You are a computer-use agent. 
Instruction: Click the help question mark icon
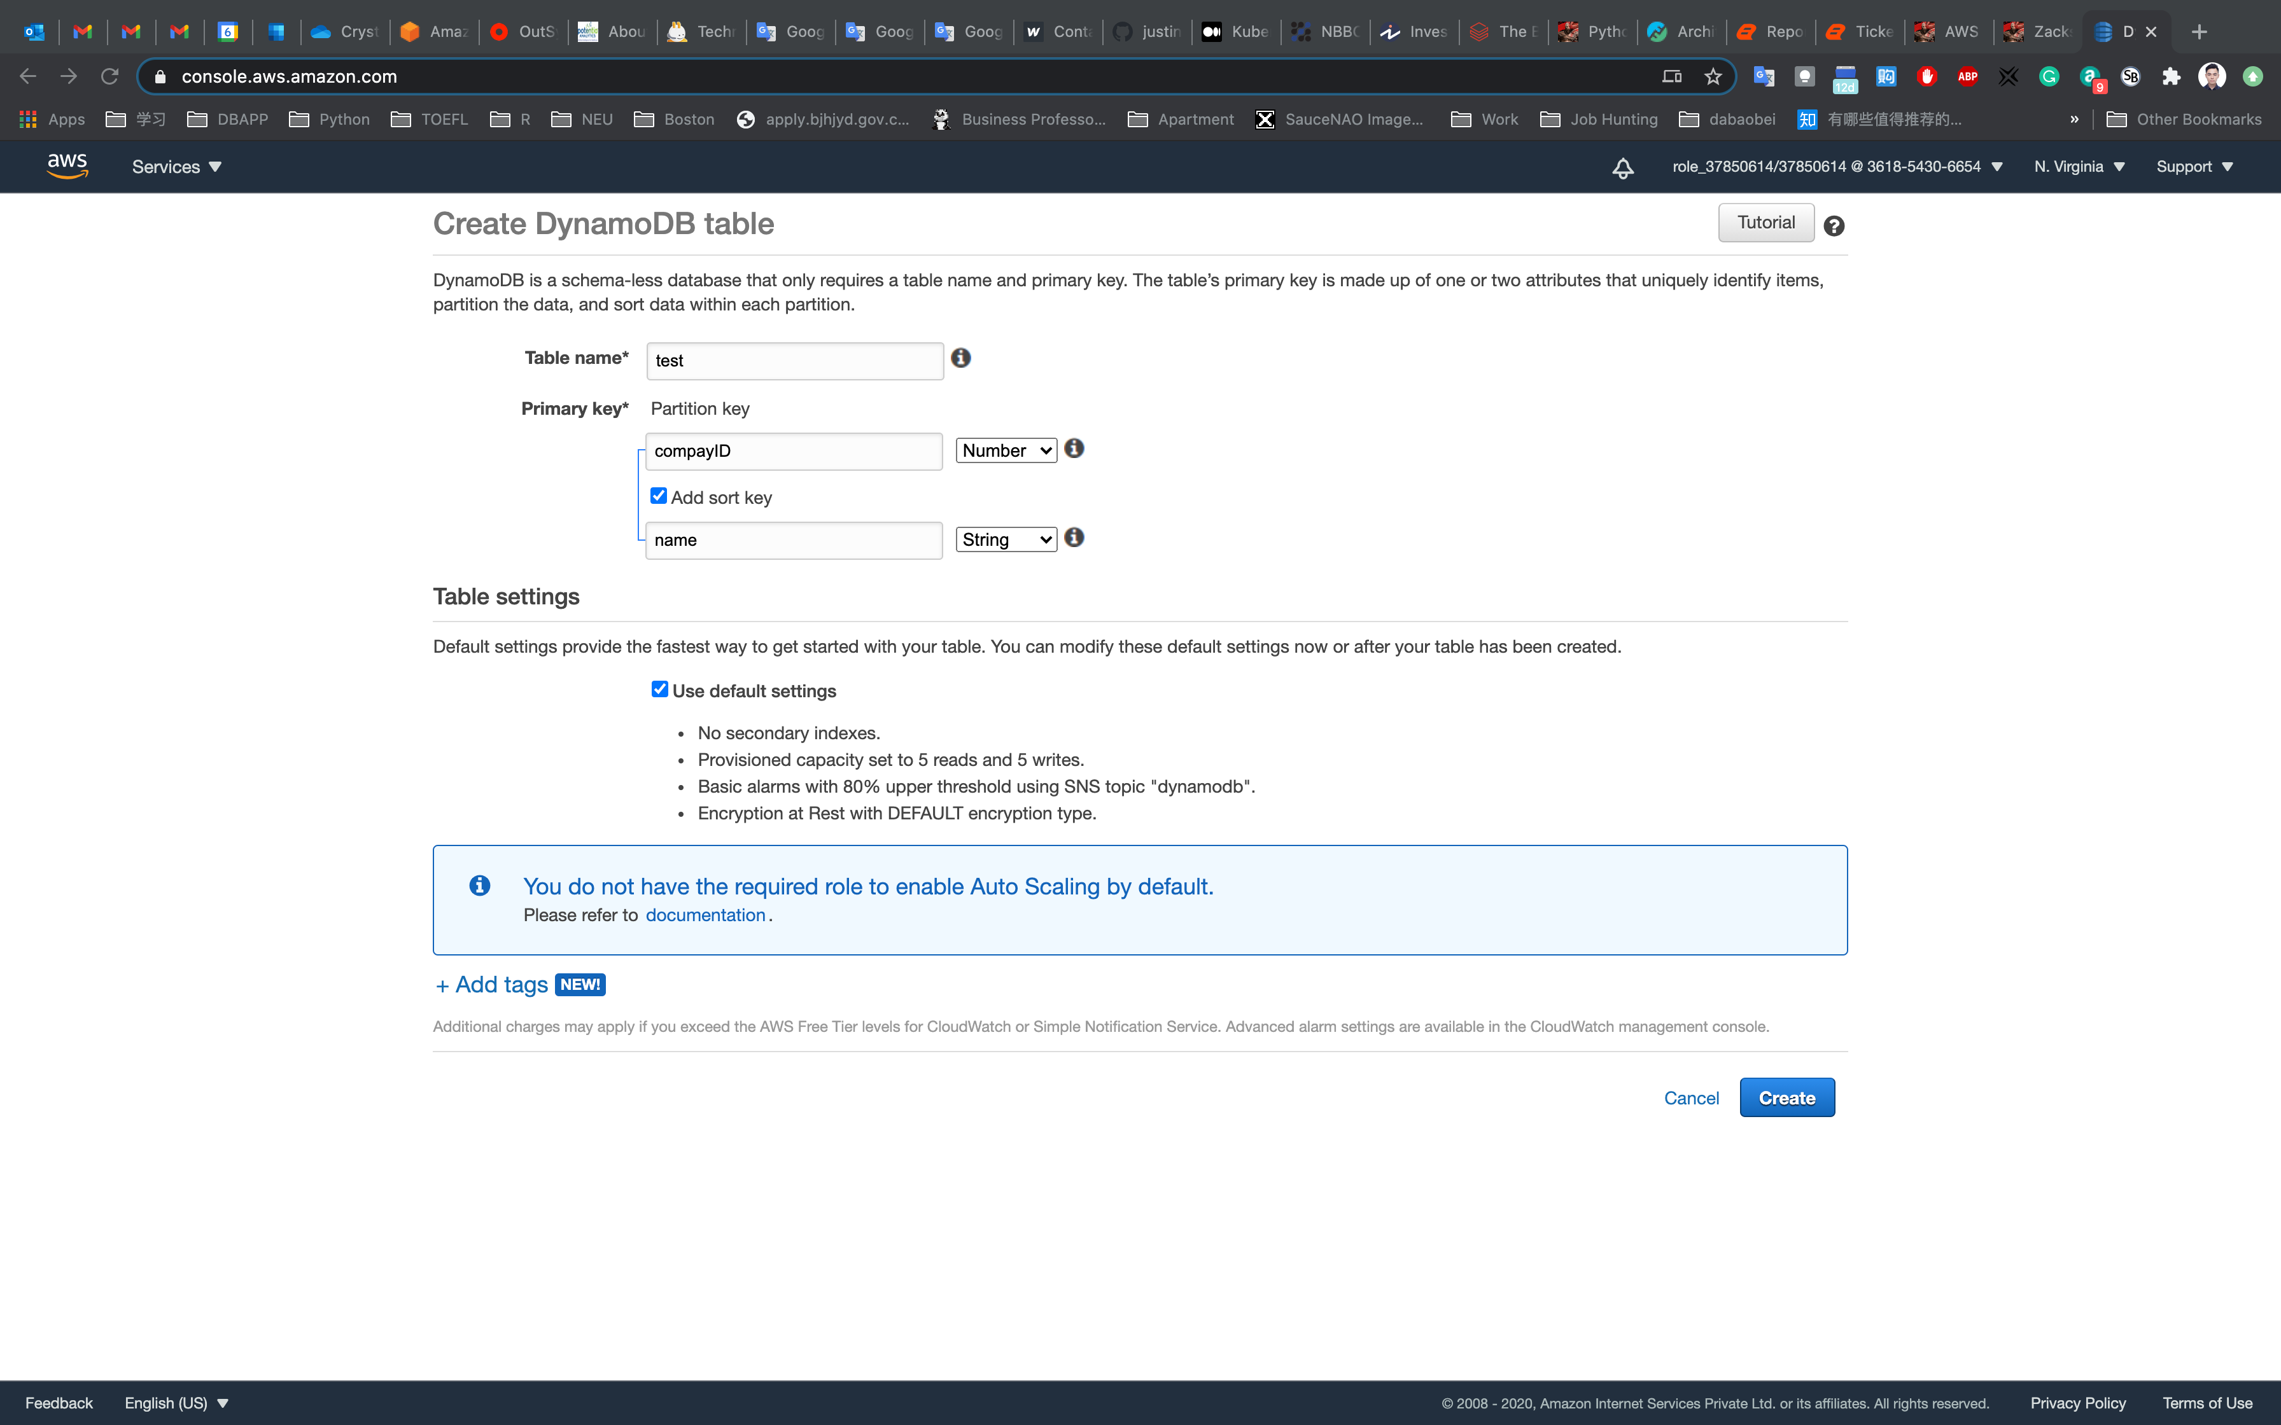point(1834,226)
